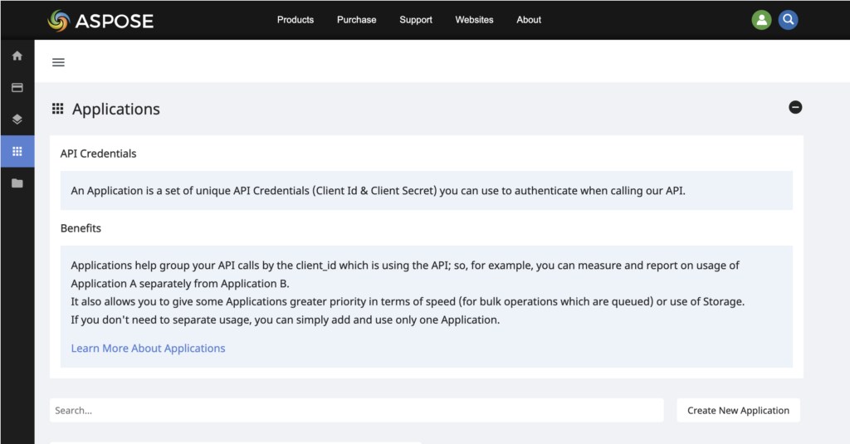The width and height of the screenshot is (850, 444).
Task: Select the layers stack sidebar icon
Action: point(17,120)
